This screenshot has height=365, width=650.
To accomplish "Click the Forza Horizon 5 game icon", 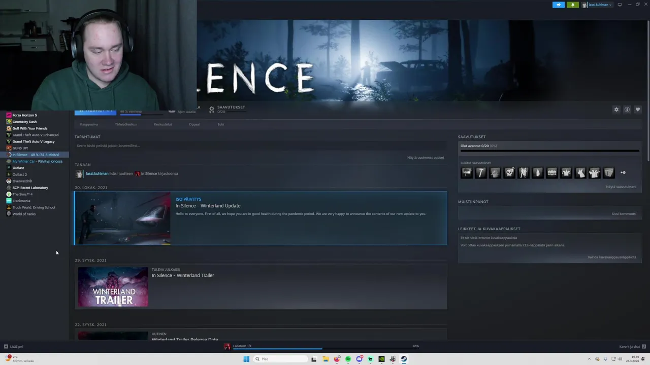I will (9, 115).
